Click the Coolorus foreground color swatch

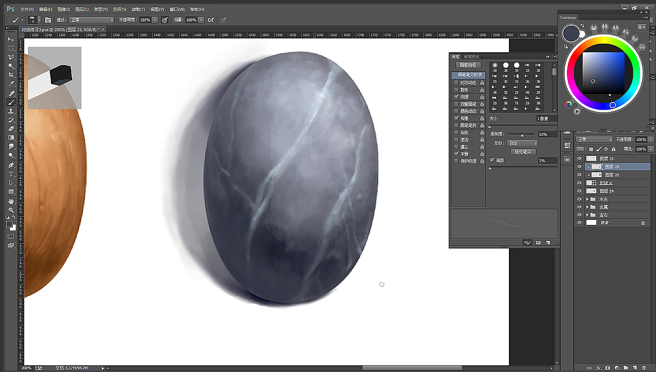[570, 33]
